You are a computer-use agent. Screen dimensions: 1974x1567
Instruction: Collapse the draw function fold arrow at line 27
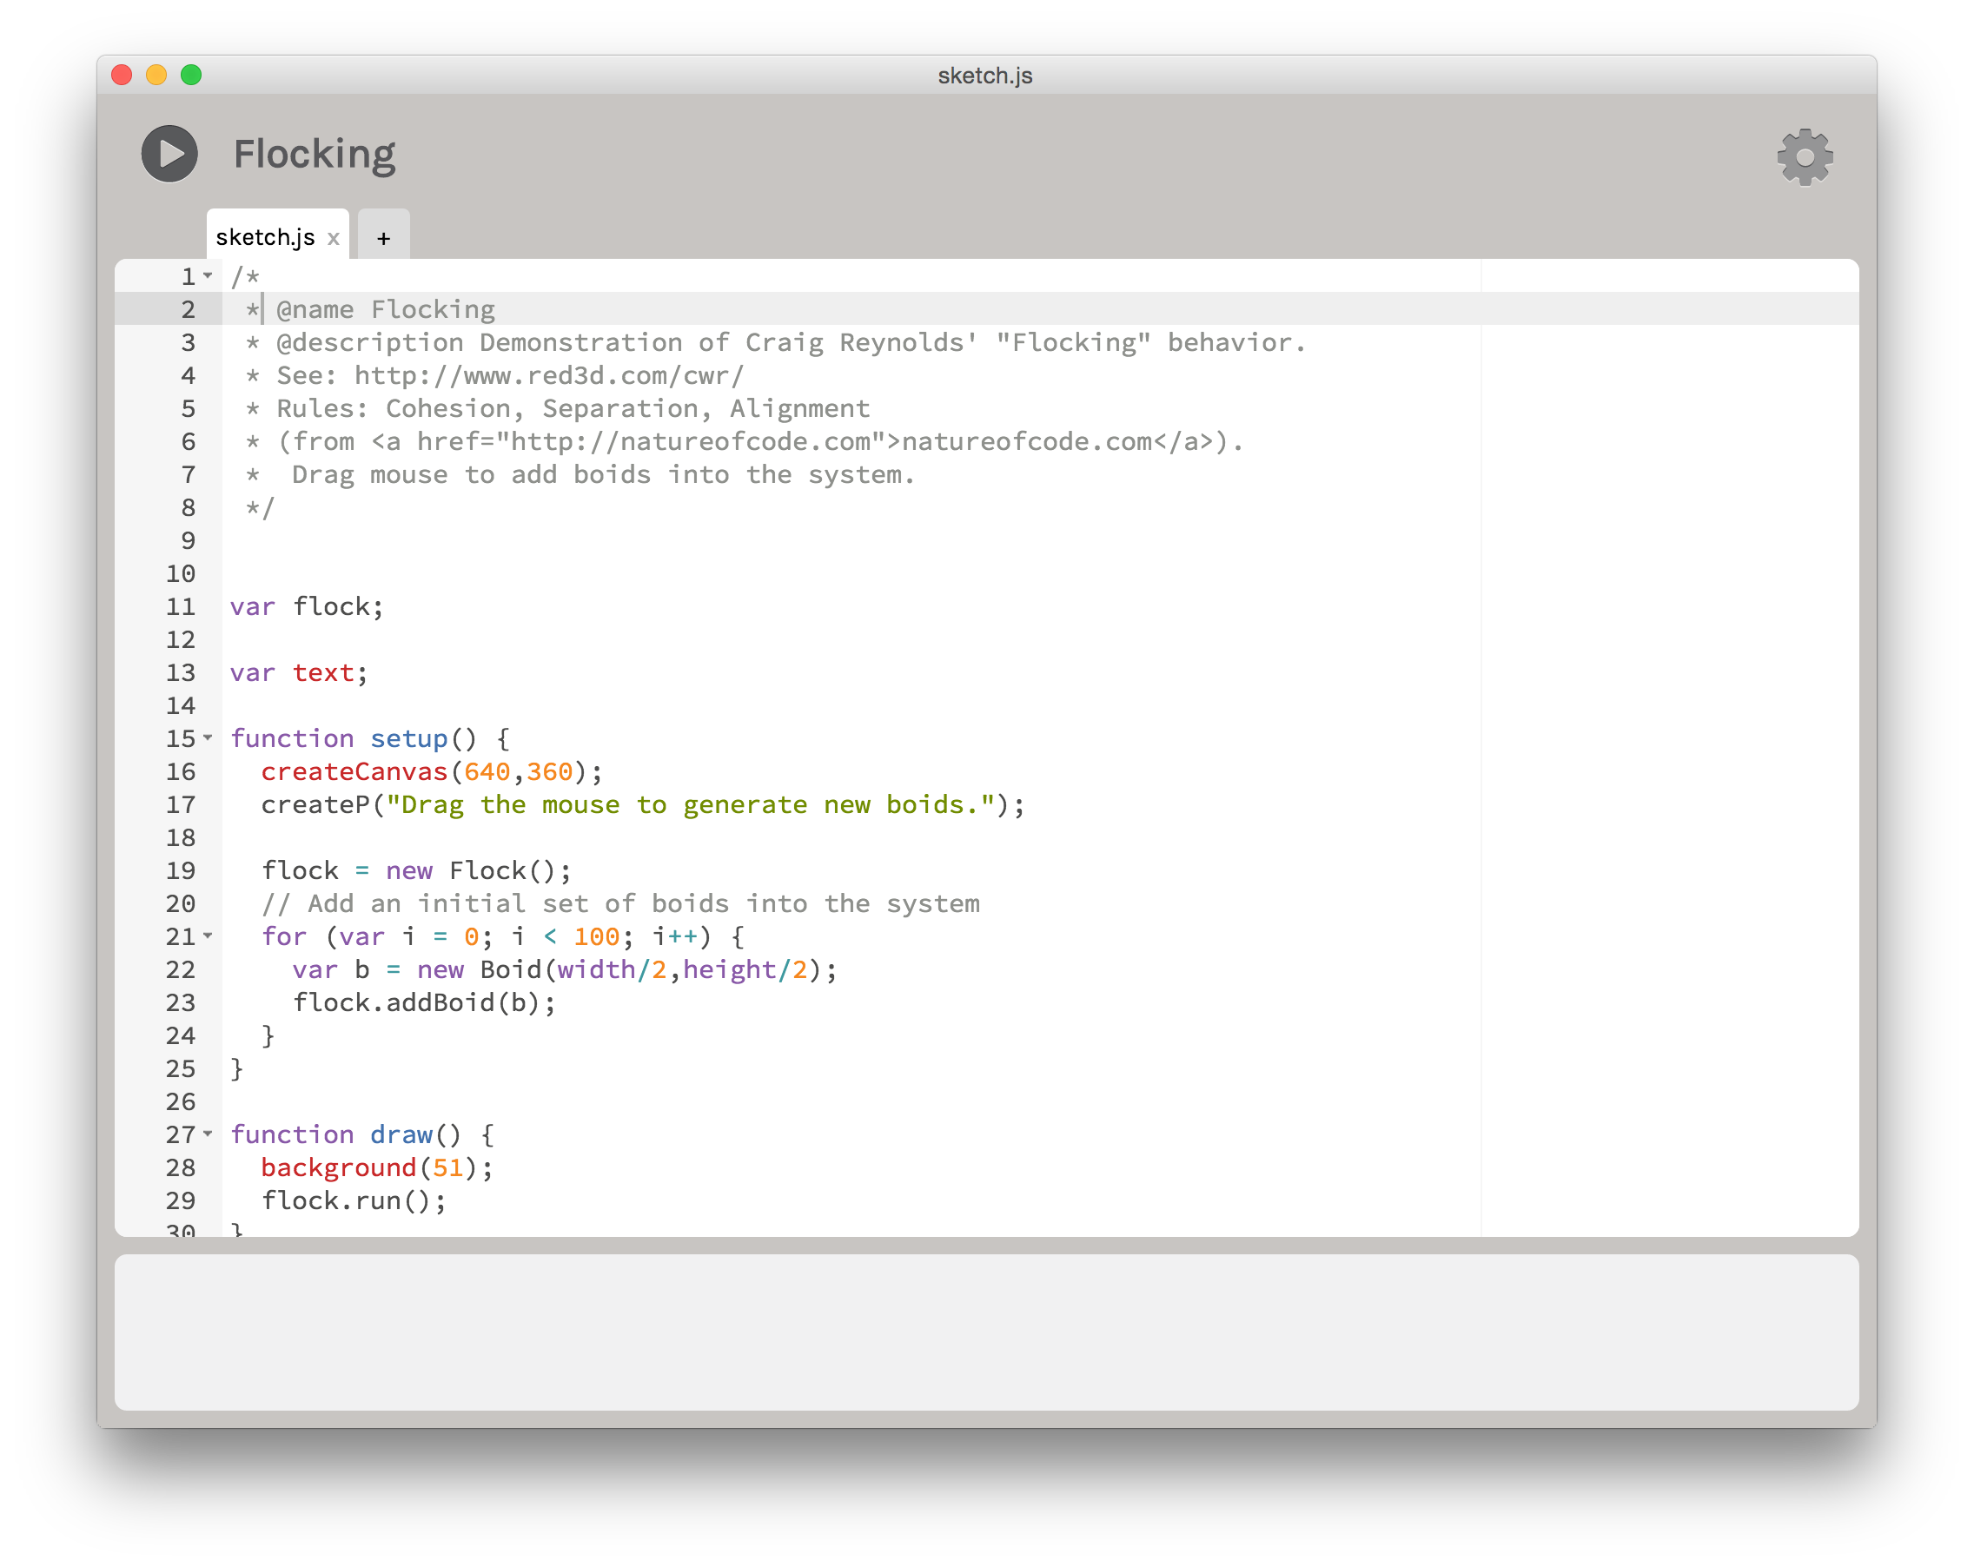[209, 1134]
